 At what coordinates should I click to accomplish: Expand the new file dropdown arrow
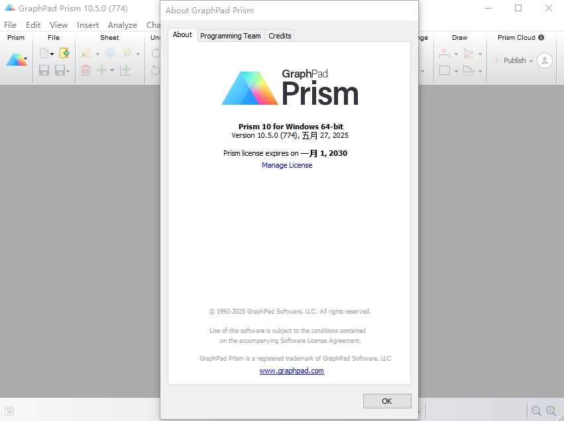(x=52, y=54)
